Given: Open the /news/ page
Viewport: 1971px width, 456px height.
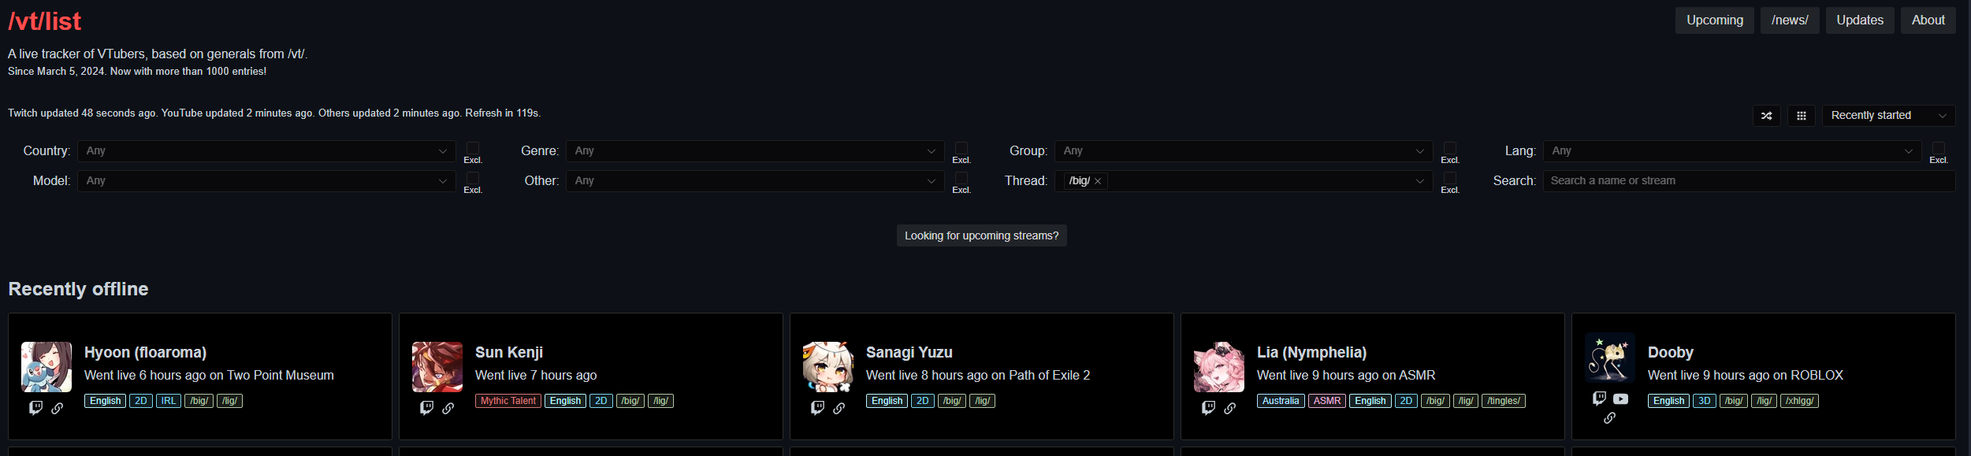Looking at the screenshot, I should click(x=1789, y=20).
